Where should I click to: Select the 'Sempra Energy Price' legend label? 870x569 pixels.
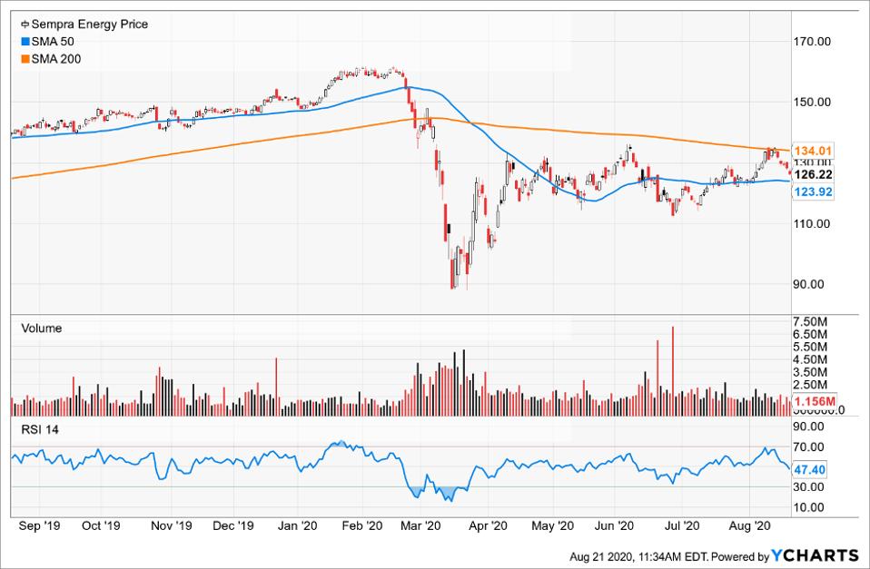coord(90,25)
